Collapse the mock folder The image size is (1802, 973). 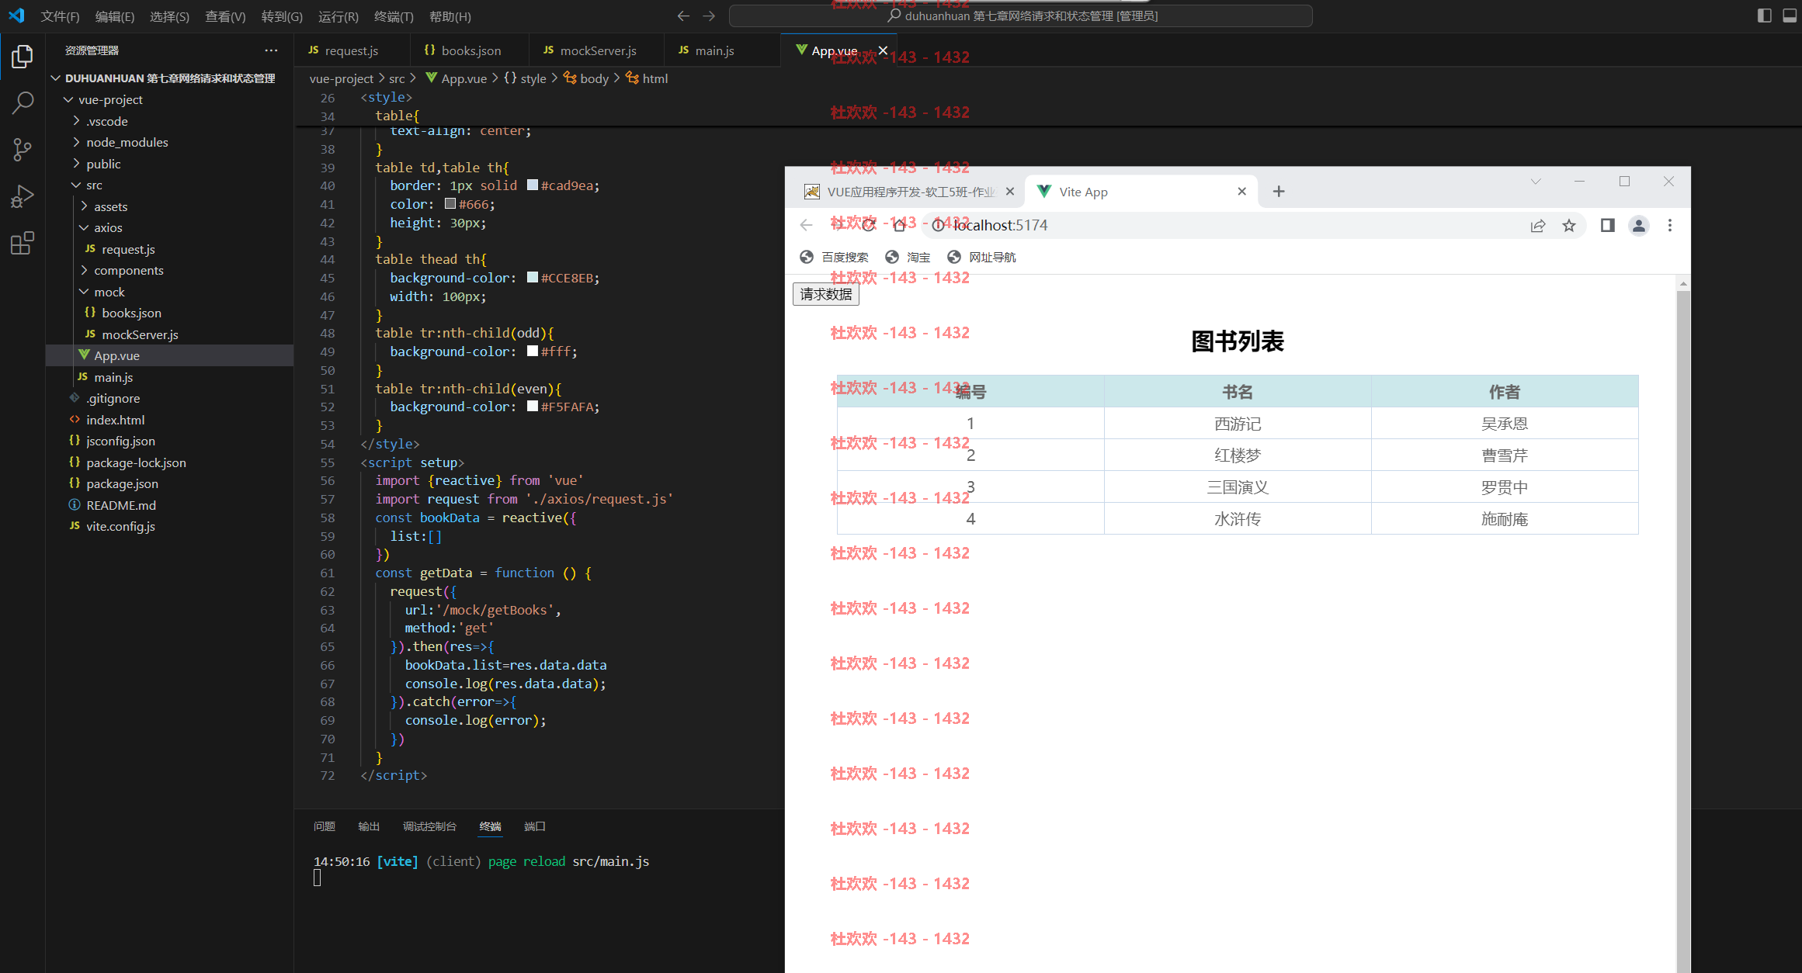84,292
